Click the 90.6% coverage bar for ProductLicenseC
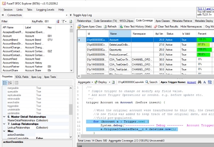 coord(204,55)
